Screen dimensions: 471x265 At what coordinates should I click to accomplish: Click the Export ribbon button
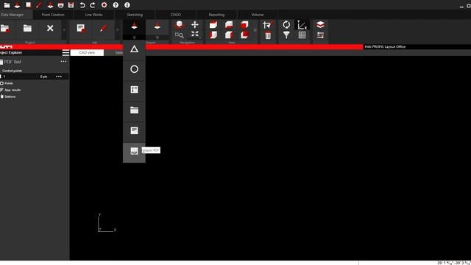[157, 26]
